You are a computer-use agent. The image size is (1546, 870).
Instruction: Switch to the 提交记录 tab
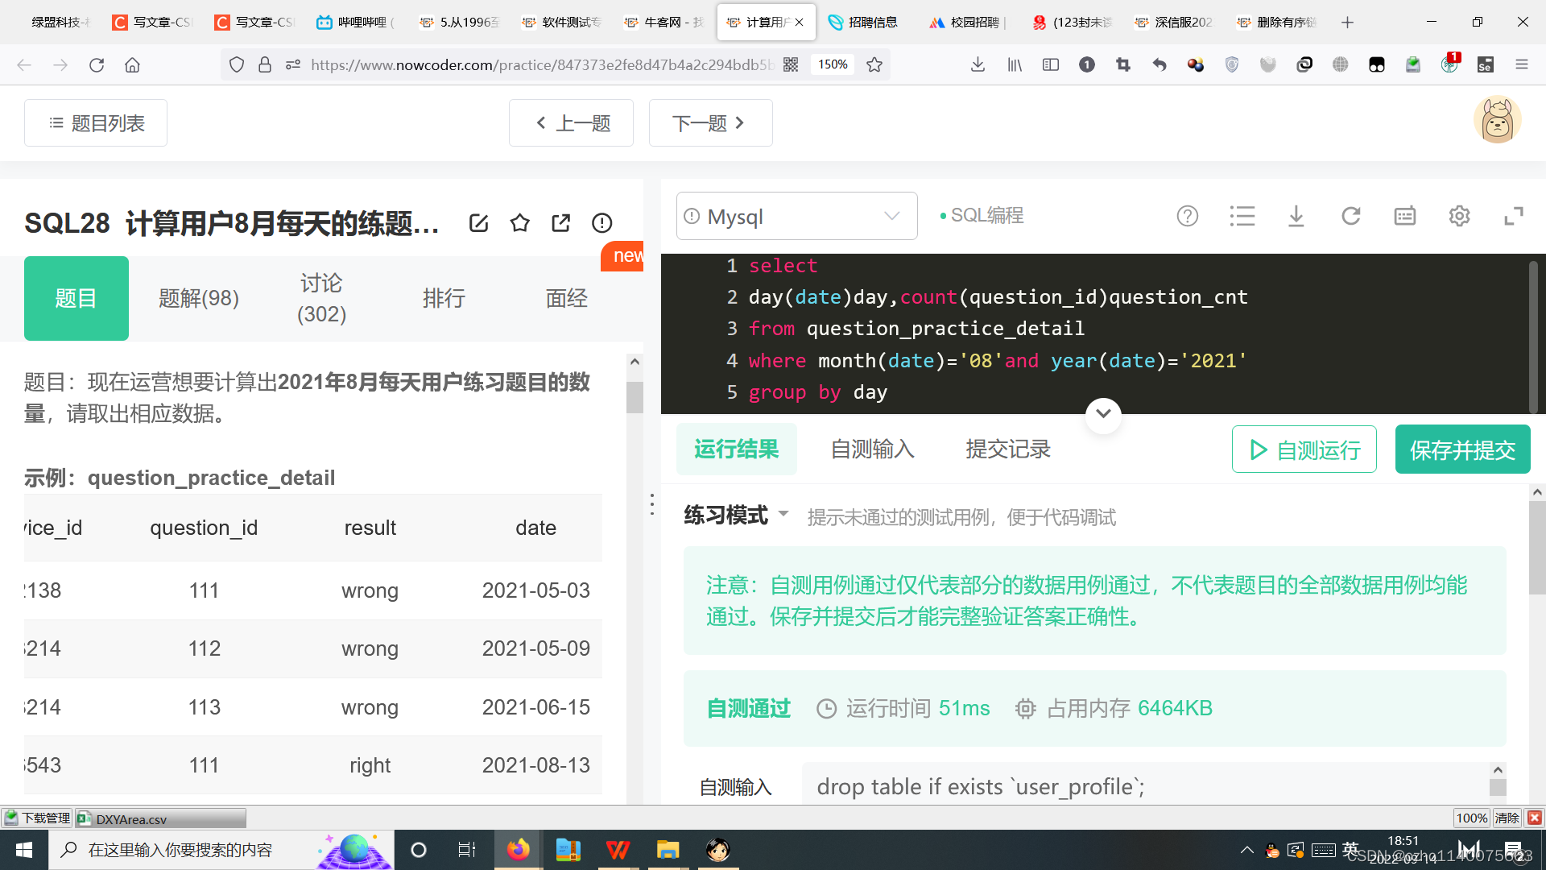tap(1007, 449)
